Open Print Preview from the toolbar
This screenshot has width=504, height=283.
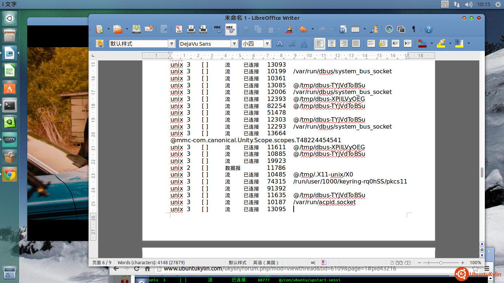(x=203, y=29)
